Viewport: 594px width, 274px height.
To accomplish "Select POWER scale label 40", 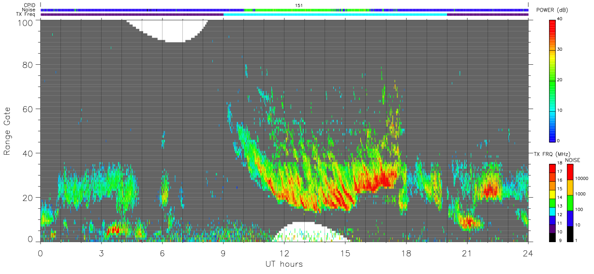I will pos(560,19).
